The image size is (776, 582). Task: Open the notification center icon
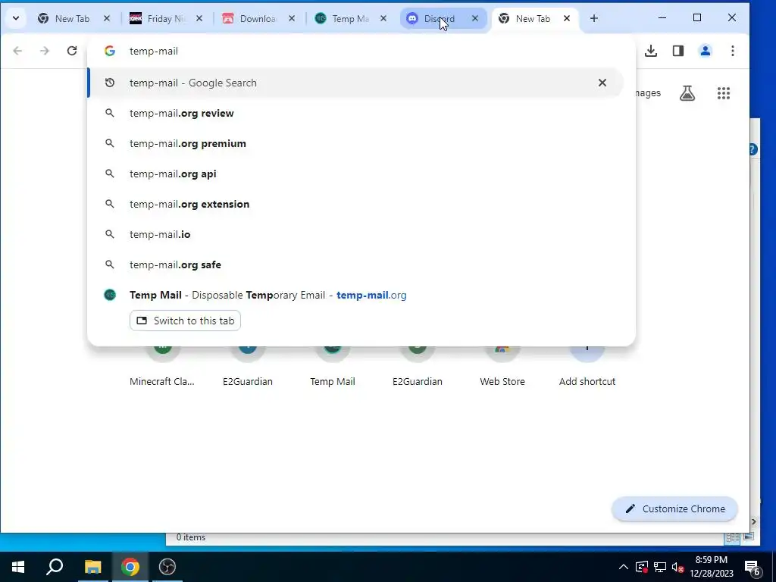(752, 567)
